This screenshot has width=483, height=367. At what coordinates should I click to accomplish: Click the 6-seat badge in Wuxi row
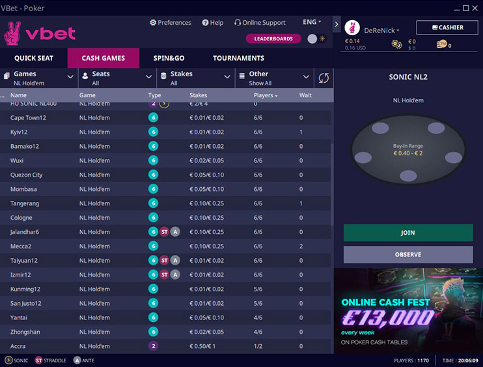pyautogui.click(x=153, y=160)
